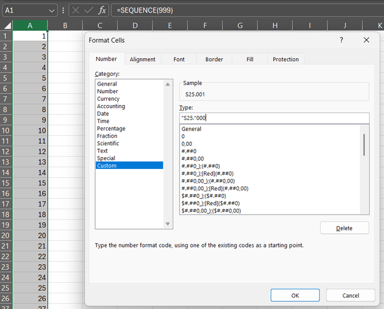Select Currency in the Category list
The image size is (384, 309).
pyautogui.click(x=108, y=99)
